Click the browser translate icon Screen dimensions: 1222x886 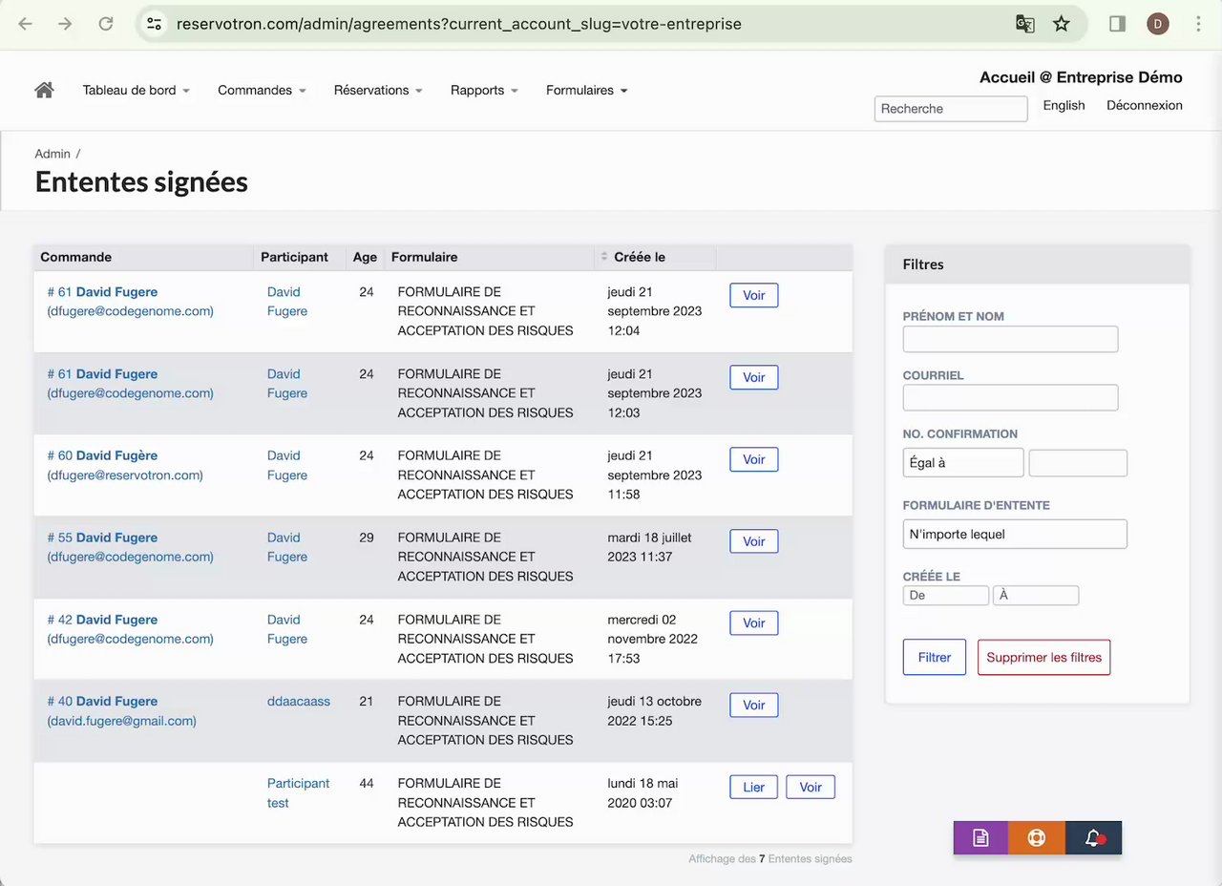tap(1024, 24)
